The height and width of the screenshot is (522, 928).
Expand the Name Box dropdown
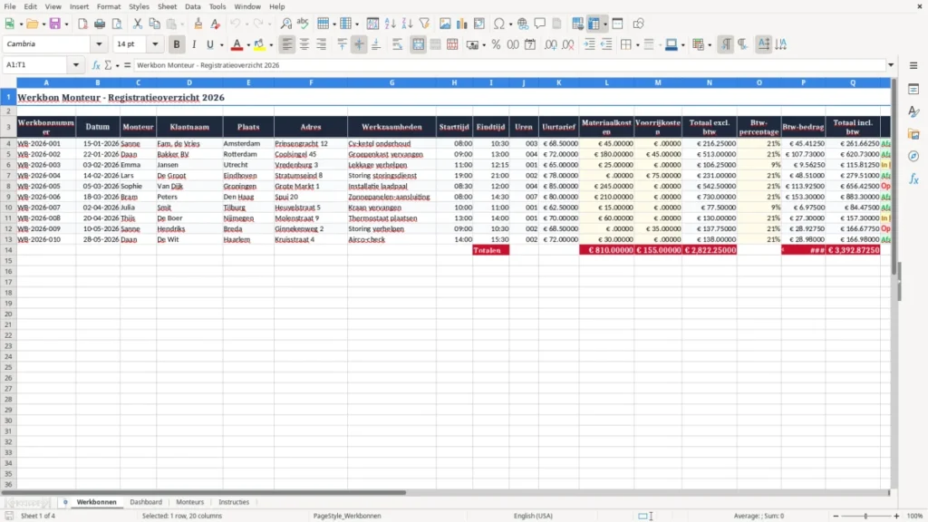click(76, 65)
